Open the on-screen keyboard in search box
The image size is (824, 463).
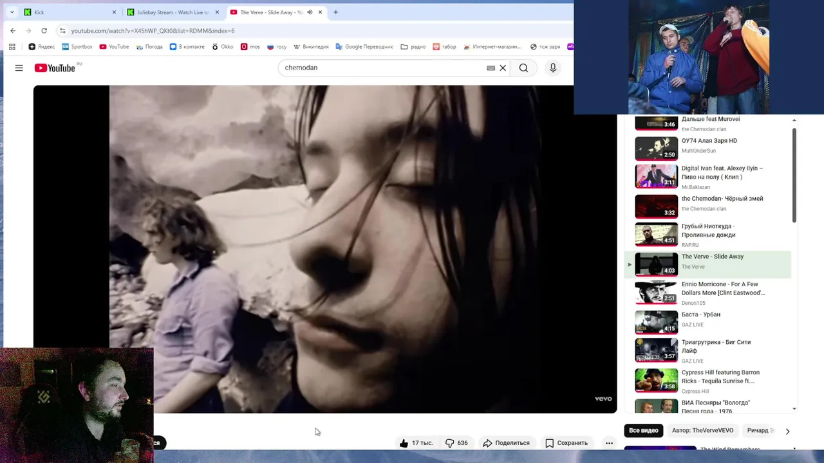pos(491,68)
